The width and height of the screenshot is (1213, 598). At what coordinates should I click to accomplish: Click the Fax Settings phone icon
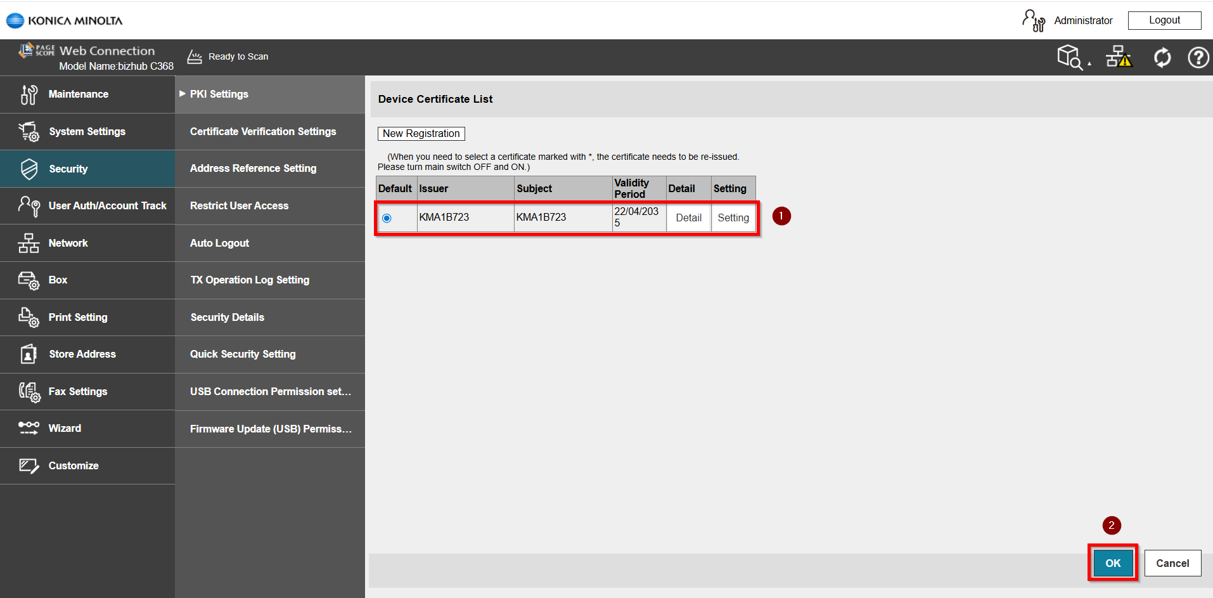point(29,392)
